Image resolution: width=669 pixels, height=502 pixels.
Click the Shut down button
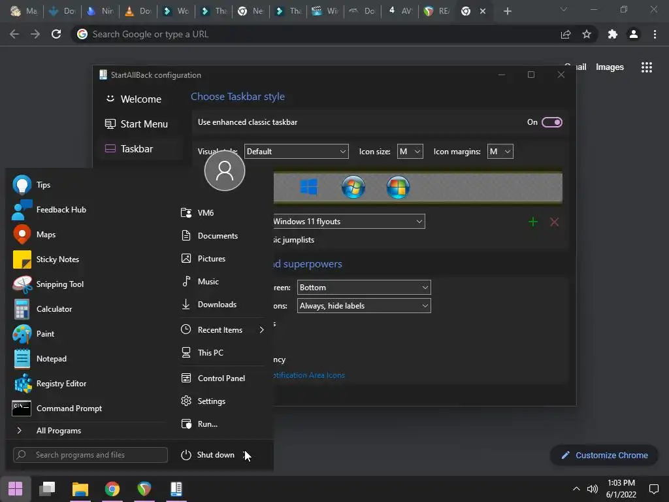[x=208, y=455]
